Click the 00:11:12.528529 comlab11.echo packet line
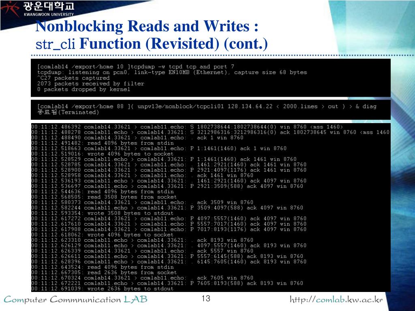This screenshot has width=415, height=311. coord(164,159)
